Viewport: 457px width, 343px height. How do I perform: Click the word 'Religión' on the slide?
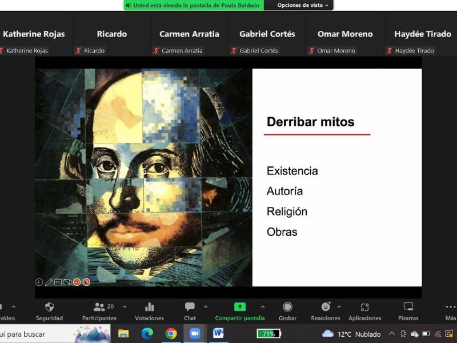click(287, 212)
